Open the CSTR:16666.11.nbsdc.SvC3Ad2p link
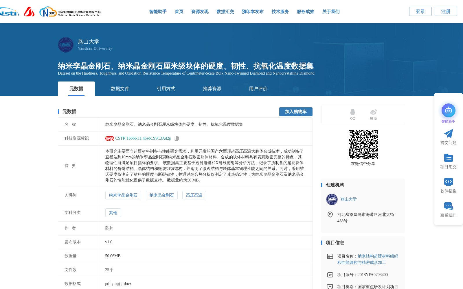Screen dimensions: 463x289 (x=143, y=138)
